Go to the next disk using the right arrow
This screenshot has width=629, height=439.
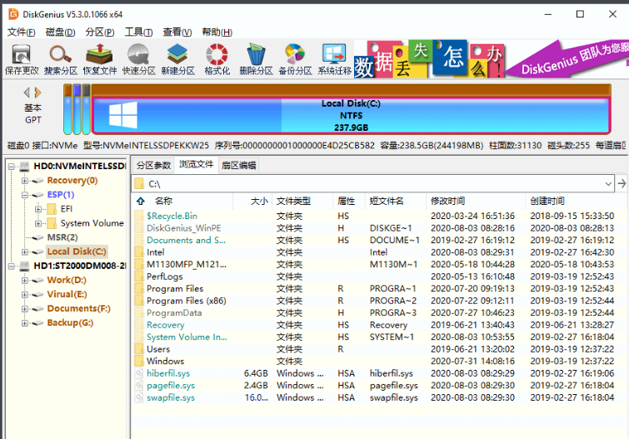pyautogui.click(x=37, y=92)
